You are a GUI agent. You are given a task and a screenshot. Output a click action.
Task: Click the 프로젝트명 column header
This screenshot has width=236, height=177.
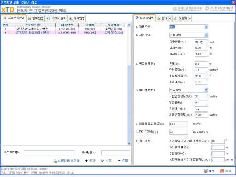[32, 25]
